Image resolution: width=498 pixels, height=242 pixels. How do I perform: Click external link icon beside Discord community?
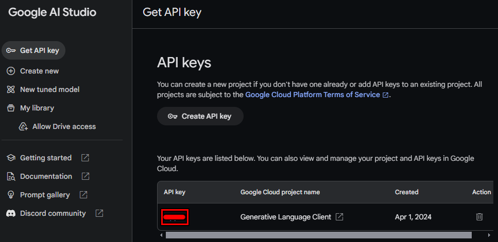(99, 213)
